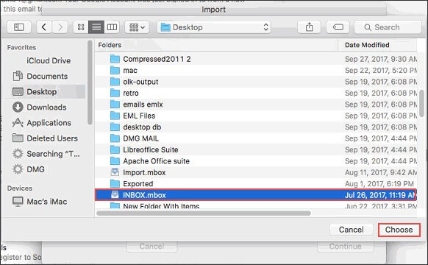
Task: Click the Mac's iMac monitor icon
Action: tap(18, 202)
